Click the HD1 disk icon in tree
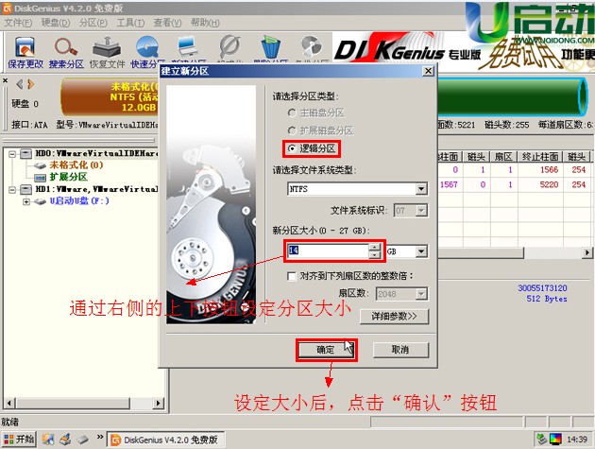The height and width of the screenshot is (449, 595). (x=25, y=189)
